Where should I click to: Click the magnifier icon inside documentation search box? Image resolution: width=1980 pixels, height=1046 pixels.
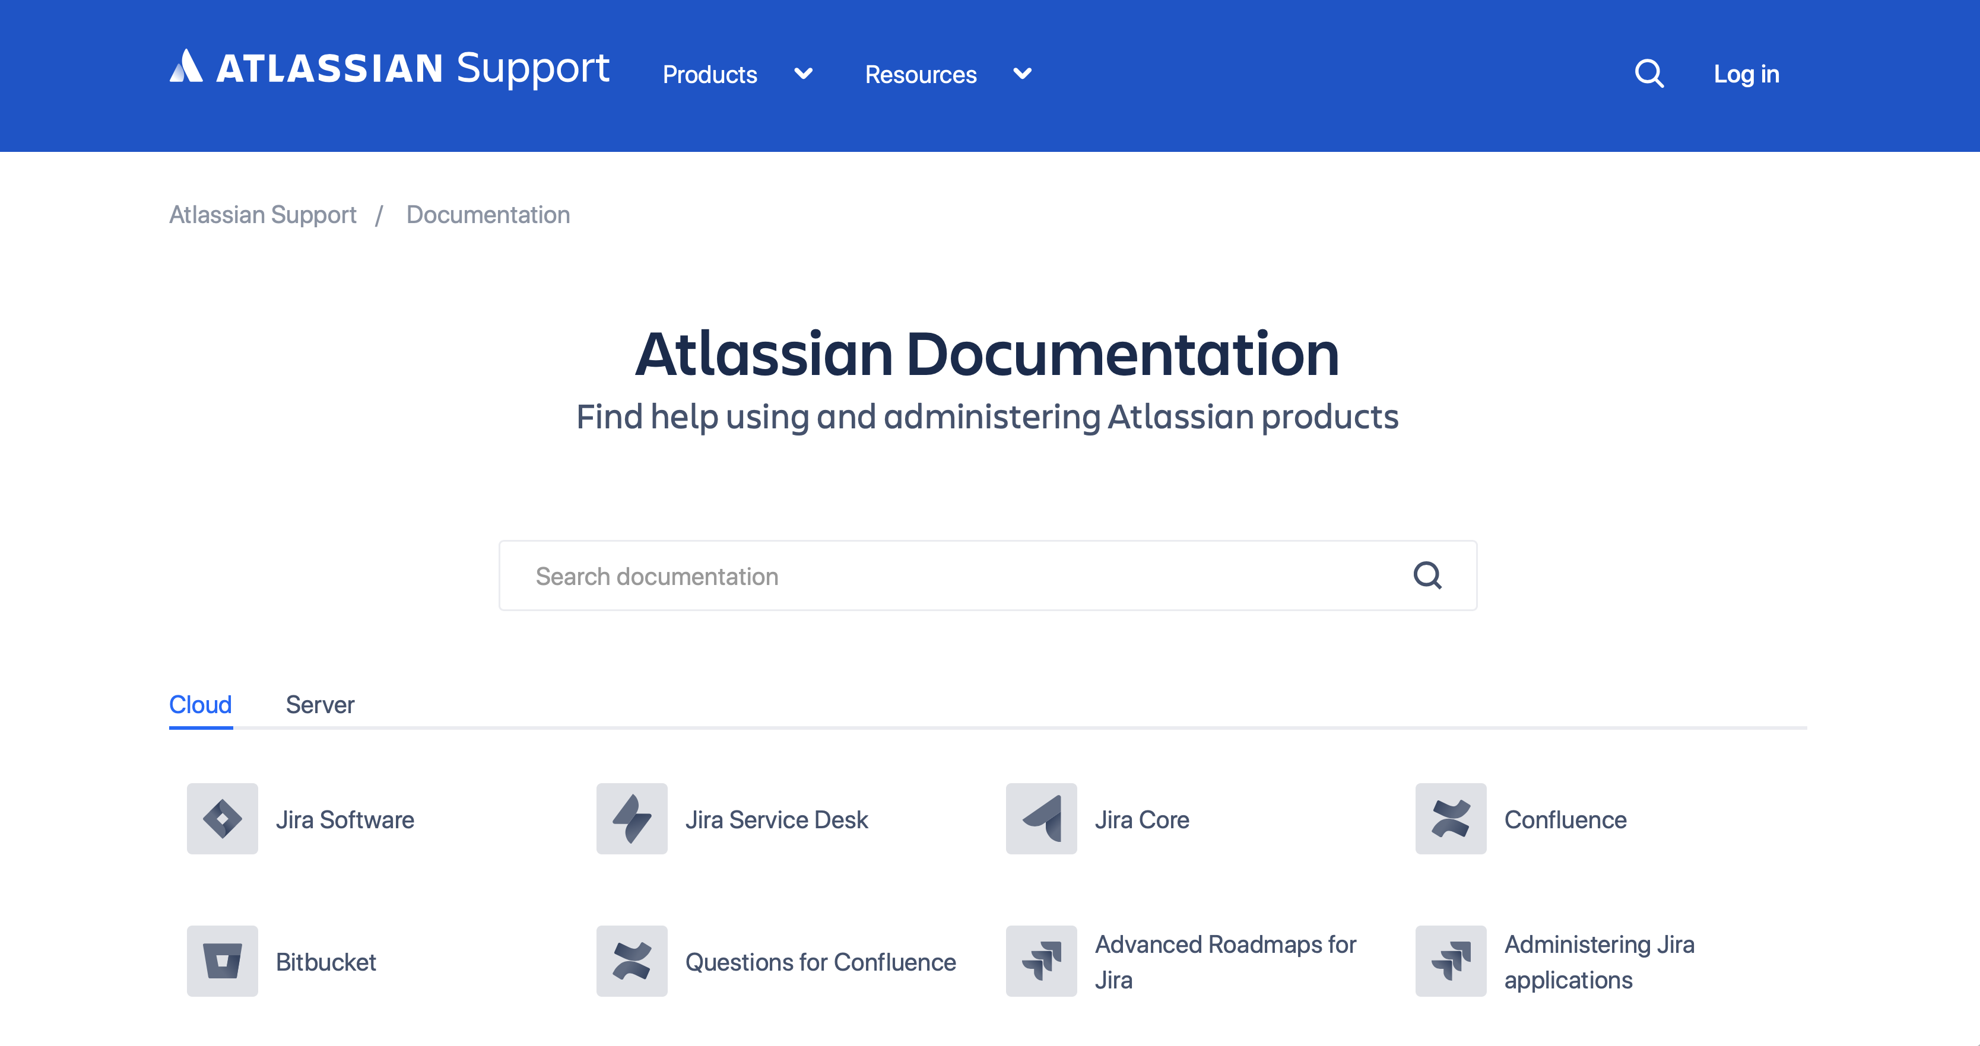1427,576
